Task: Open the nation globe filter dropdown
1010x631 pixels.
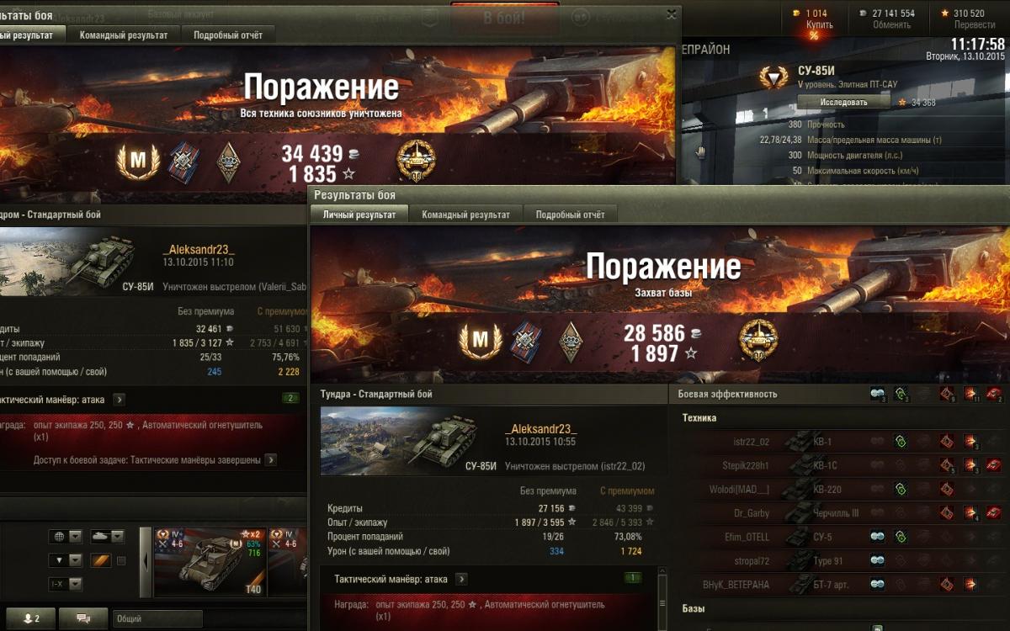Action: (x=66, y=536)
